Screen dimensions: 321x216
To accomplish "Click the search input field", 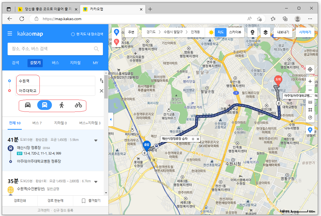I will (x=55, y=49).
